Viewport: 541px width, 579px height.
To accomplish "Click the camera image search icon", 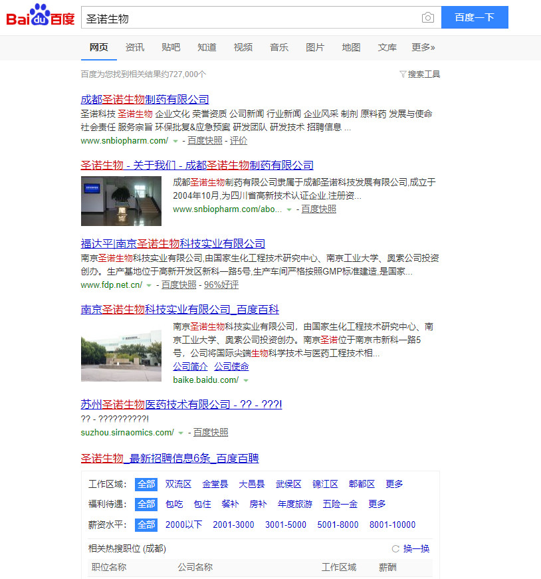I will 427,18.
